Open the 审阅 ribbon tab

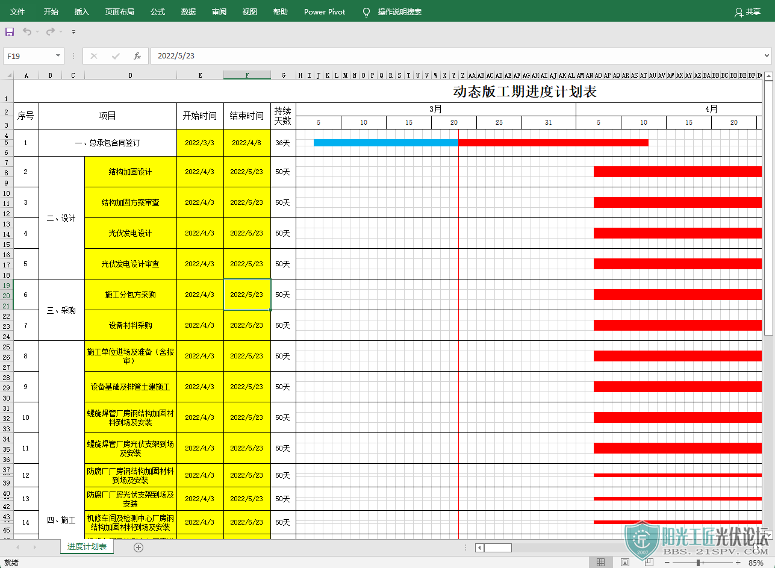pos(219,12)
